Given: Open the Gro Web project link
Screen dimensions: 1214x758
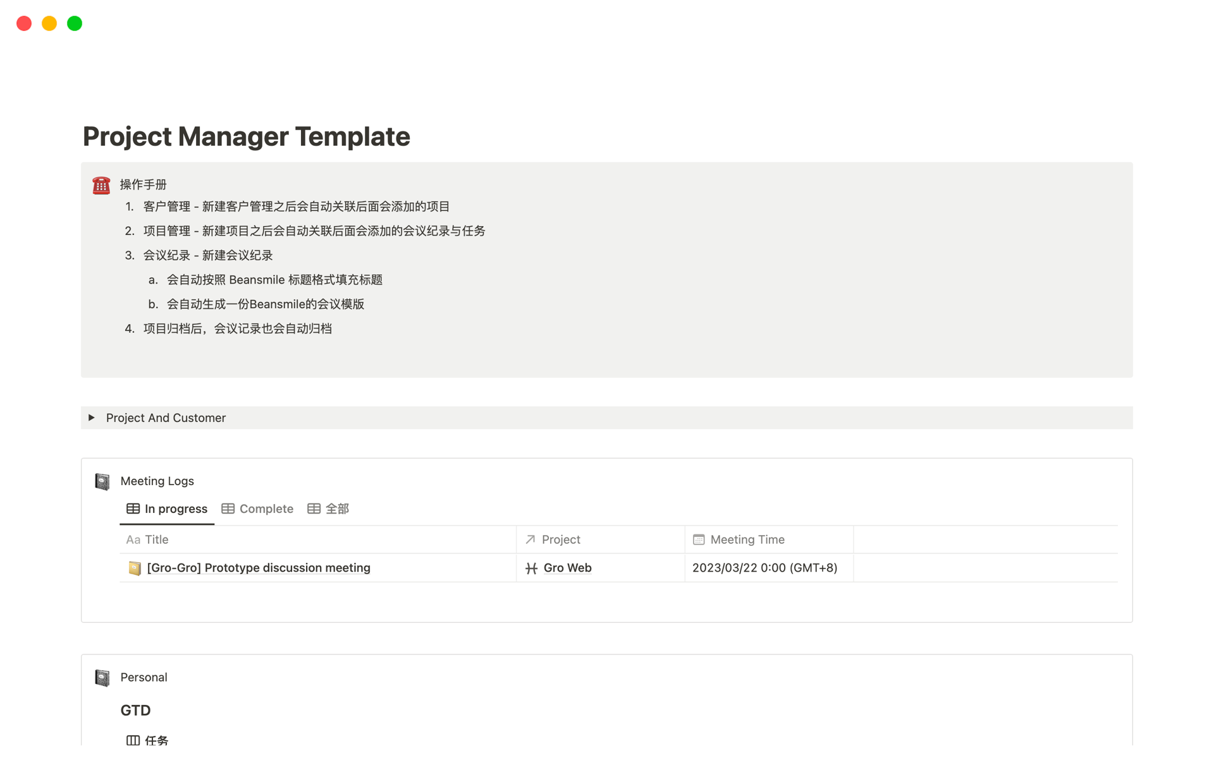Looking at the screenshot, I should [x=567, y=568].
